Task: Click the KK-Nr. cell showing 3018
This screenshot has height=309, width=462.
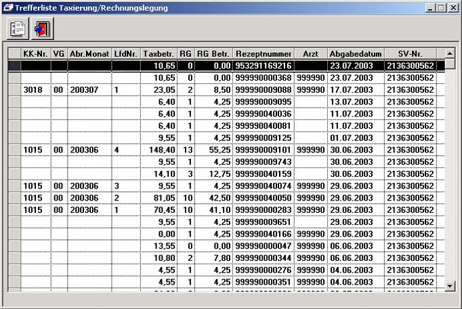Action: click(35, 89)
